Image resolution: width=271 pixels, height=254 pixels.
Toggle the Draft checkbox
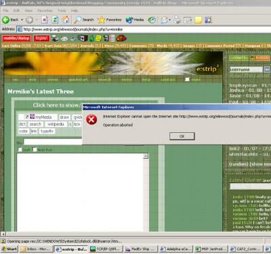coord(20,149)
